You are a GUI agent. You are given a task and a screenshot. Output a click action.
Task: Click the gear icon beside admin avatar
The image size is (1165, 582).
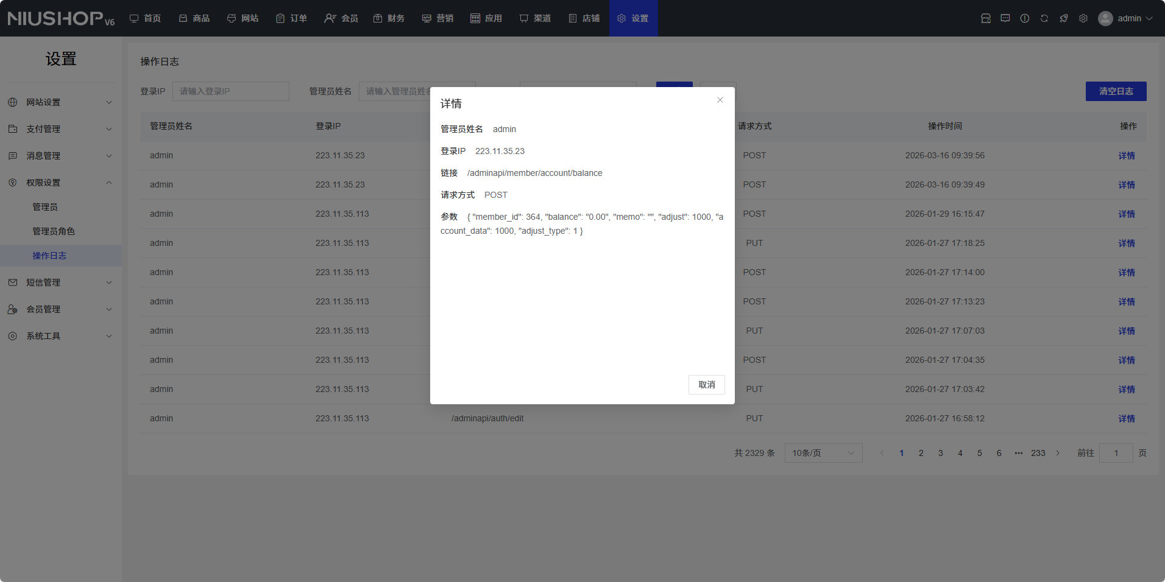[1083, 18]
